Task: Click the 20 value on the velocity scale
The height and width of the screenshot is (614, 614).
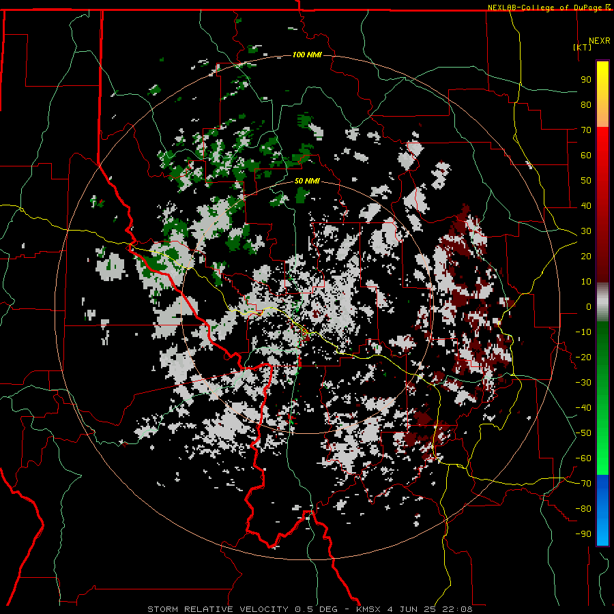Action: pos(586,256)
